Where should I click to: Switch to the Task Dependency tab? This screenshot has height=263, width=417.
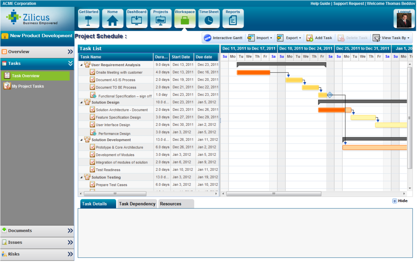click(x=137, y=203)
